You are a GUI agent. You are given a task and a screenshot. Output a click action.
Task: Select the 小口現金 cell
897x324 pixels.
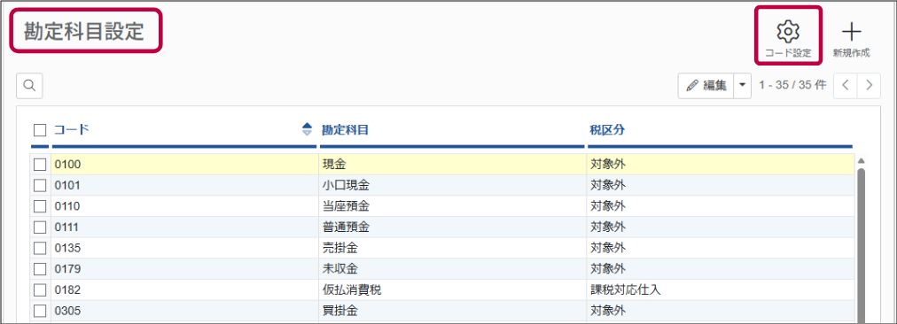click(x=452, y=185)
